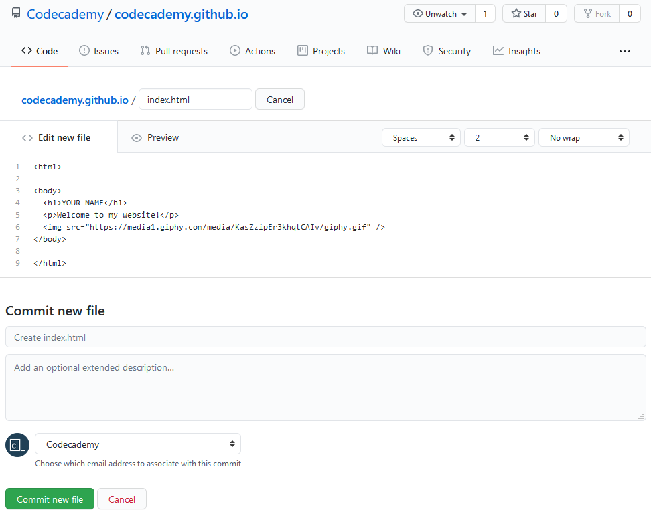Click the Fork button
Screen dimensions: 651x514
tap(597, 13)
